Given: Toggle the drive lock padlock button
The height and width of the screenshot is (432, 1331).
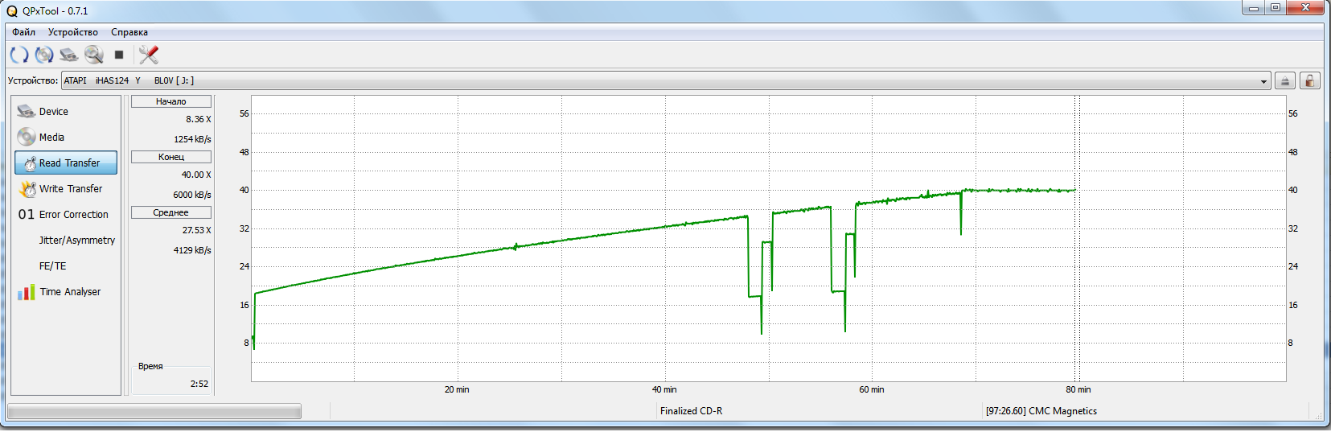Looking at the screenshot, I should pos(1310,81).
